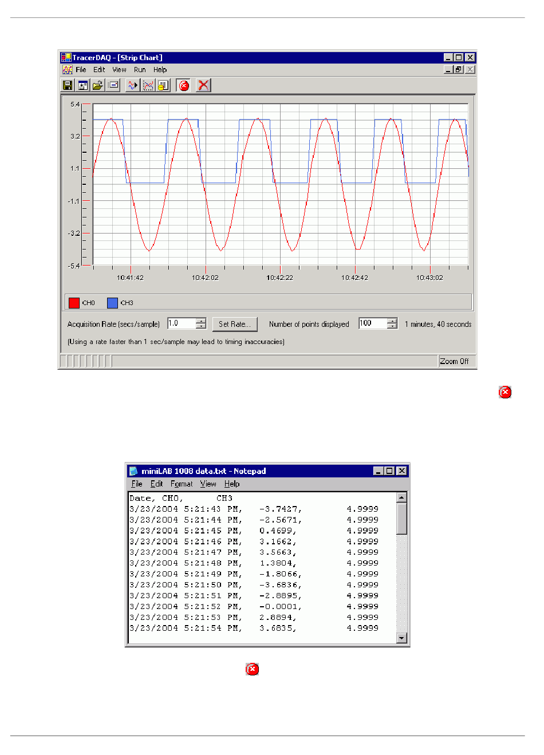
Task: Open the Notepad File menu
Action: (137, 484)
